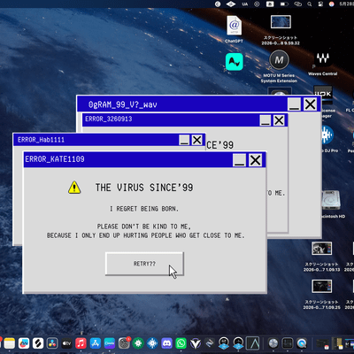The width and height of the screenshot is (354, 354).
Task: Close the 0gRAM_99_V?_wav window
Action: click(310, 104)
